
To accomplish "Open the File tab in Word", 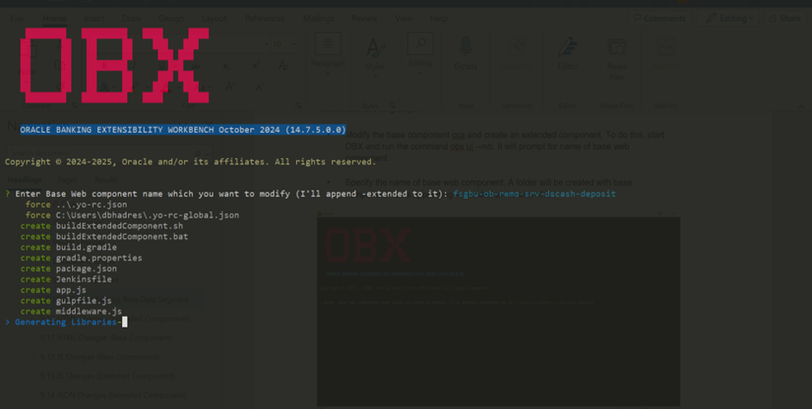I will click(x=17, y=19).
